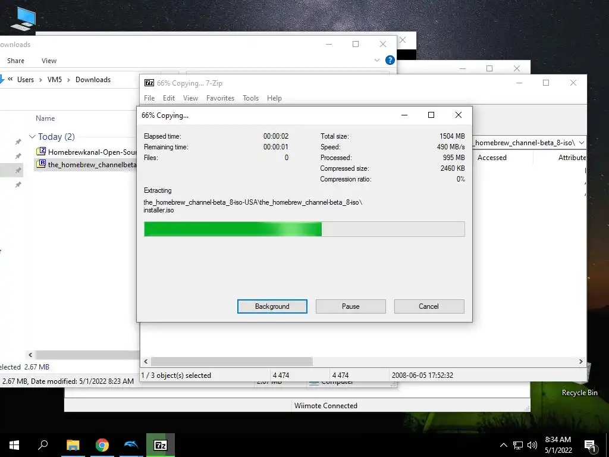Collapse the Today (2) group

[32, 136]
